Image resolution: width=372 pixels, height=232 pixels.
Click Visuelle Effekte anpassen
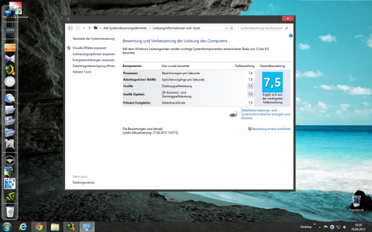click(x=89, y=48)
